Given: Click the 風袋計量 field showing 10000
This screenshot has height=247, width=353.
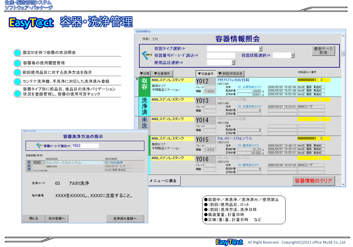Looking at the screenshot, I should [x=249, y=91].
